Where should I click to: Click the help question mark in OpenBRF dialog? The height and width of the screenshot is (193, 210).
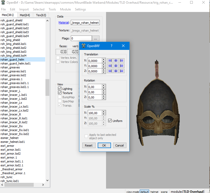pyautogui.click(x=112, y=46)
